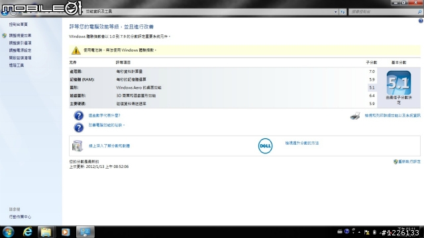Viewport: 424px width, 238px height.
Task: Launch Internet Explorer from the taskbar
Action: coord(28,232)
